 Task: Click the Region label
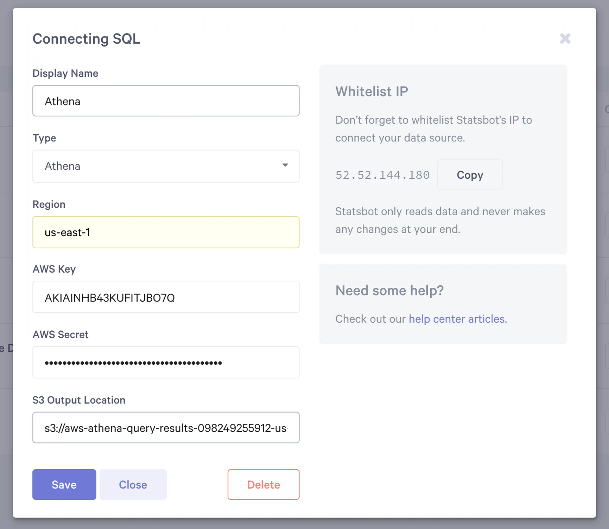coord(49,204)
